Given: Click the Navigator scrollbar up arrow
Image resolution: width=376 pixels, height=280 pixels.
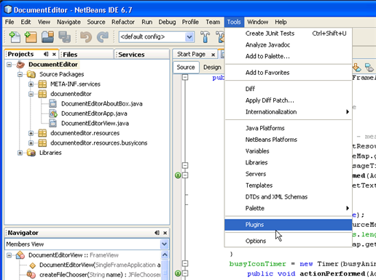Looking at the screenshot, I should 165,255.
